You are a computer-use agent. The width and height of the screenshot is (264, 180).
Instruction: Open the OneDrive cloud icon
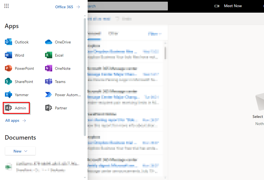(x=49, y=42)
